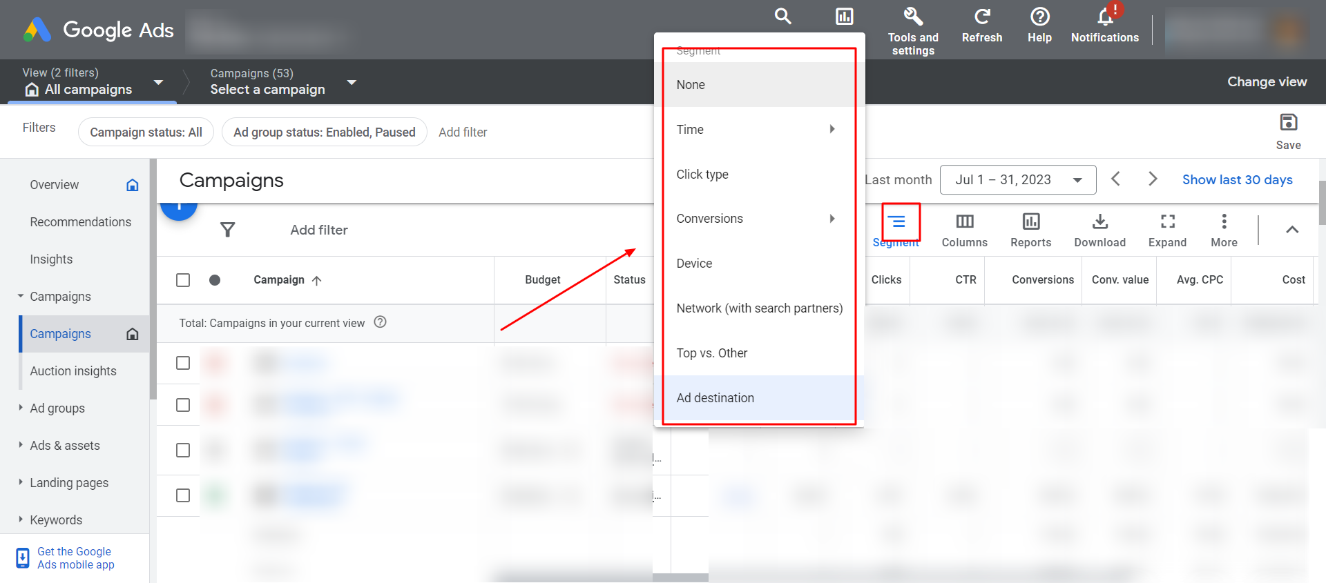
Task: Choose Top vs. Other segment
Action: click(759, 353)
